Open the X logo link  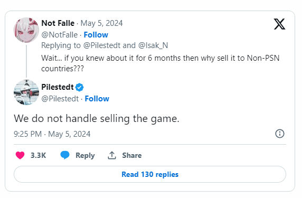[279, 24]
